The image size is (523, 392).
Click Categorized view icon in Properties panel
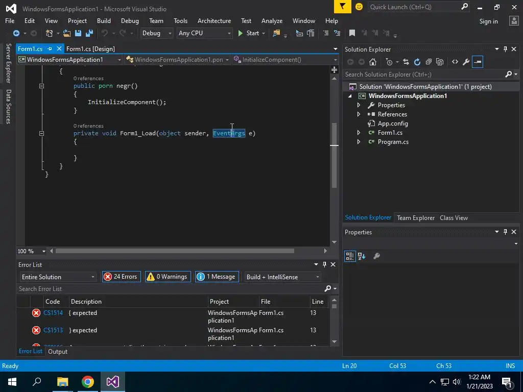tap(350, 256)
